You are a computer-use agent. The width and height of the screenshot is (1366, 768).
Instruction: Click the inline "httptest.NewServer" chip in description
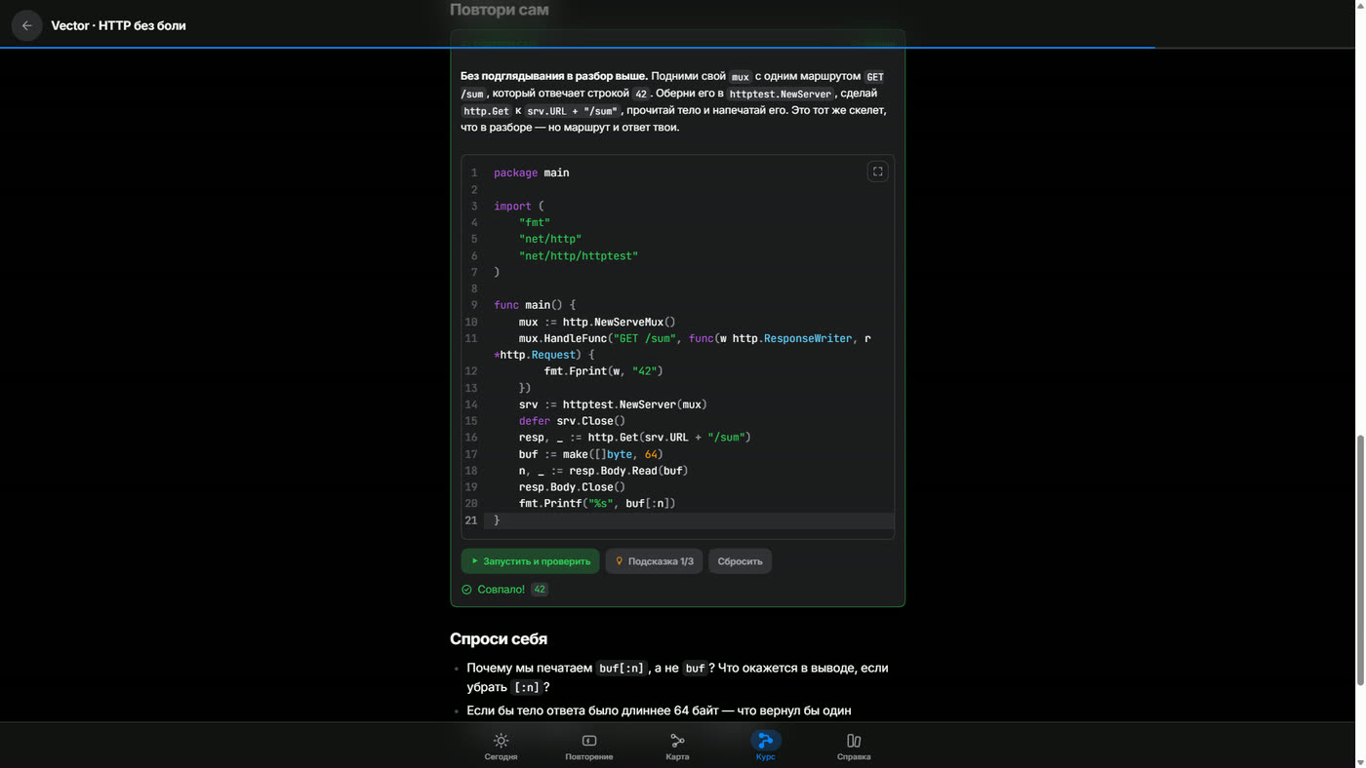point(781,94)
